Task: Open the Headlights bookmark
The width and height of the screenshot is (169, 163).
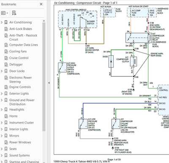Action: pyautogui.click(x=17, y=109)
